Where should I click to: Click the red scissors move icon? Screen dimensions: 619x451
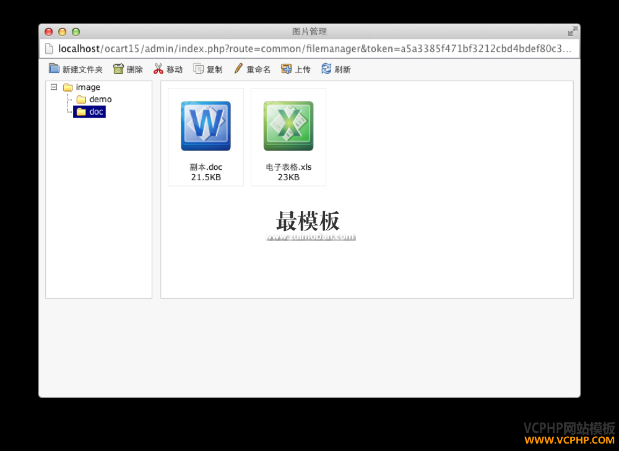coord(158,69)
